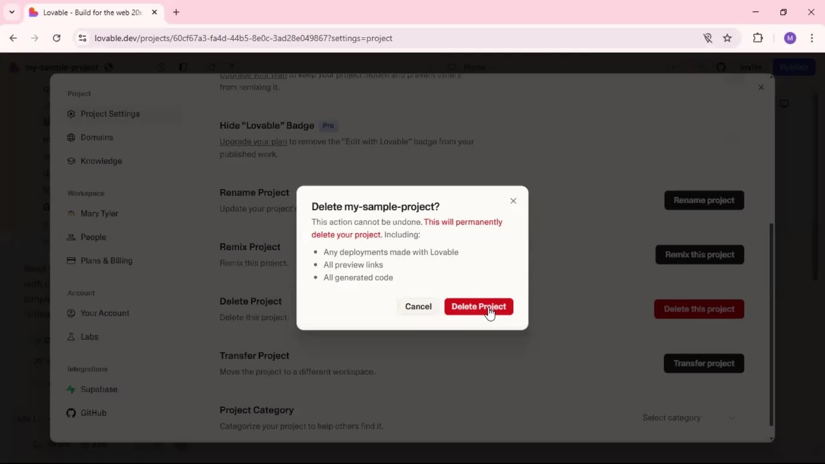
Task: Click the settings panel vertical scrollbar
Action: point(771,324)
